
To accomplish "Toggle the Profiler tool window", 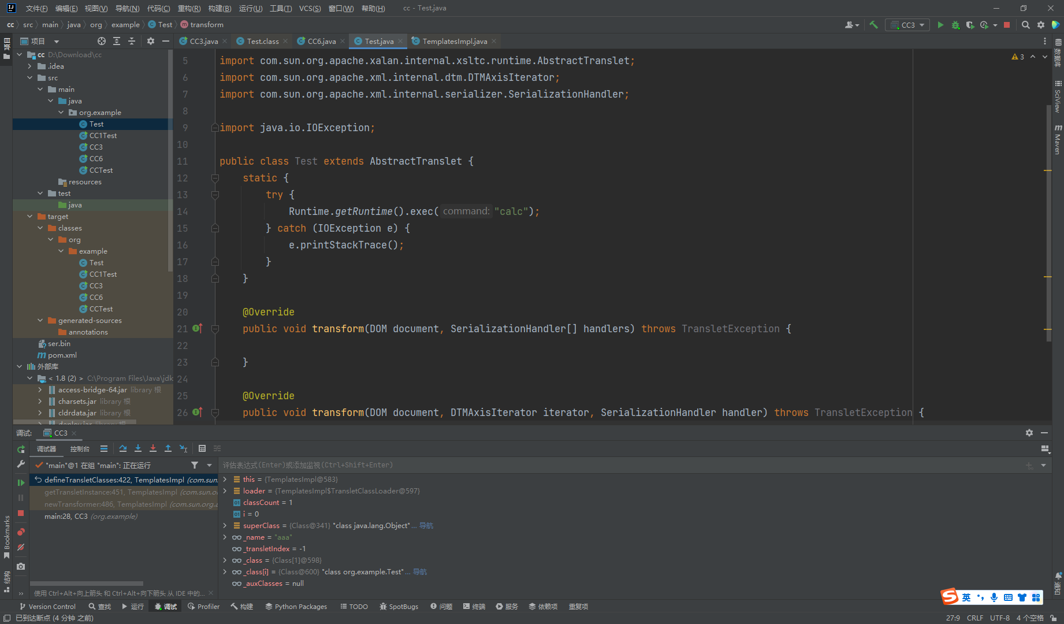I will point(203,607).
